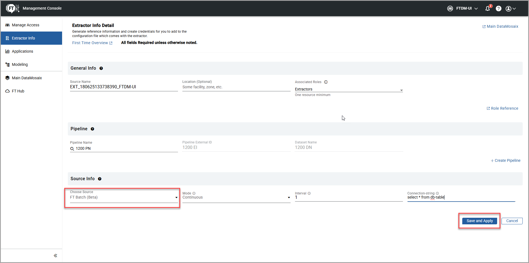Click the search icon in the Pipeline Name field

pos(72,148)
